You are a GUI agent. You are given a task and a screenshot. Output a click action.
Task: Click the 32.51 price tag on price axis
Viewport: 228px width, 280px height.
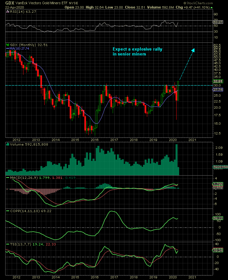coord(218,81)
